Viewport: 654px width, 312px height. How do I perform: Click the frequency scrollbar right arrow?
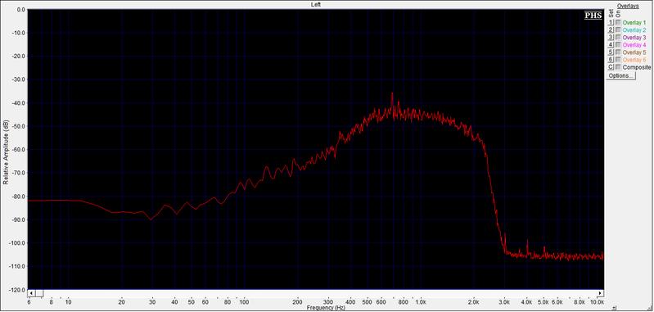(601, 293)
